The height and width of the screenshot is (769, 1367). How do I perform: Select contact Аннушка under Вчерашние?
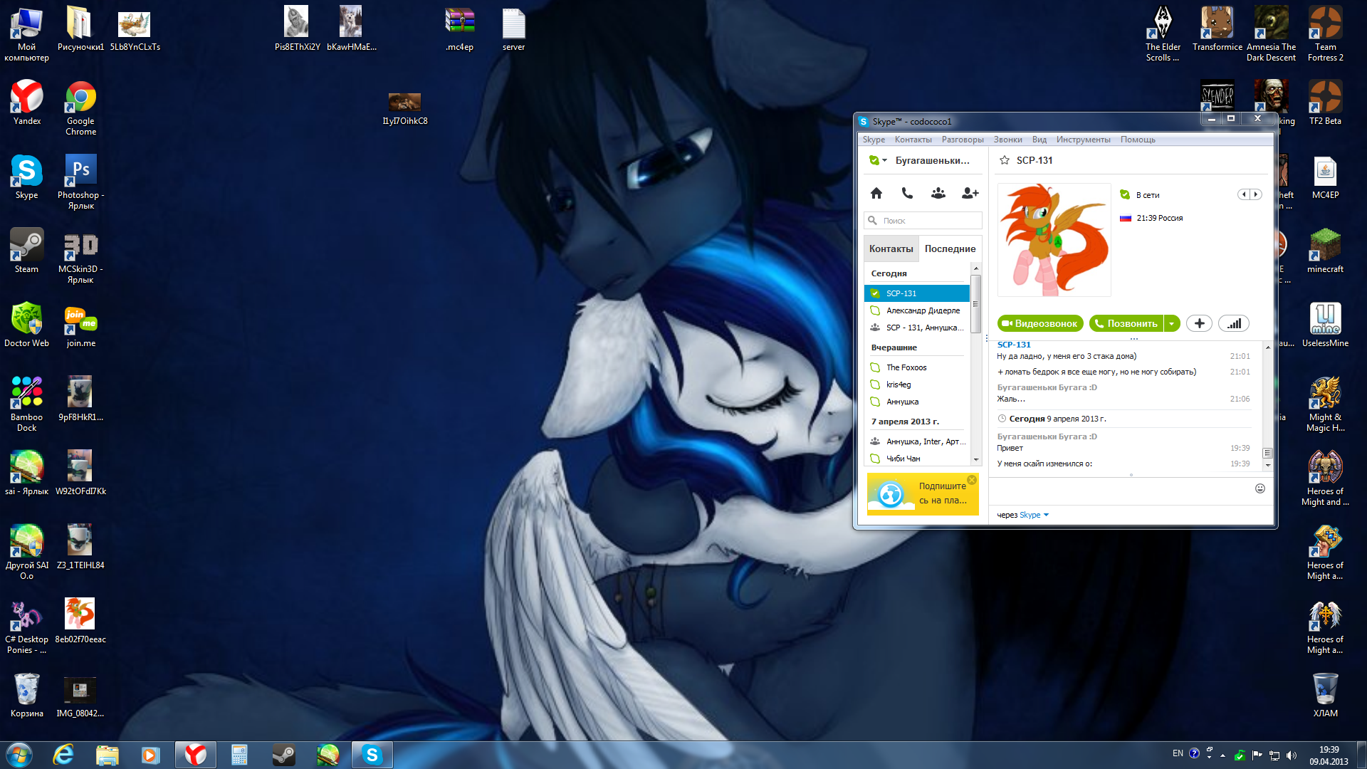point(917,402)
